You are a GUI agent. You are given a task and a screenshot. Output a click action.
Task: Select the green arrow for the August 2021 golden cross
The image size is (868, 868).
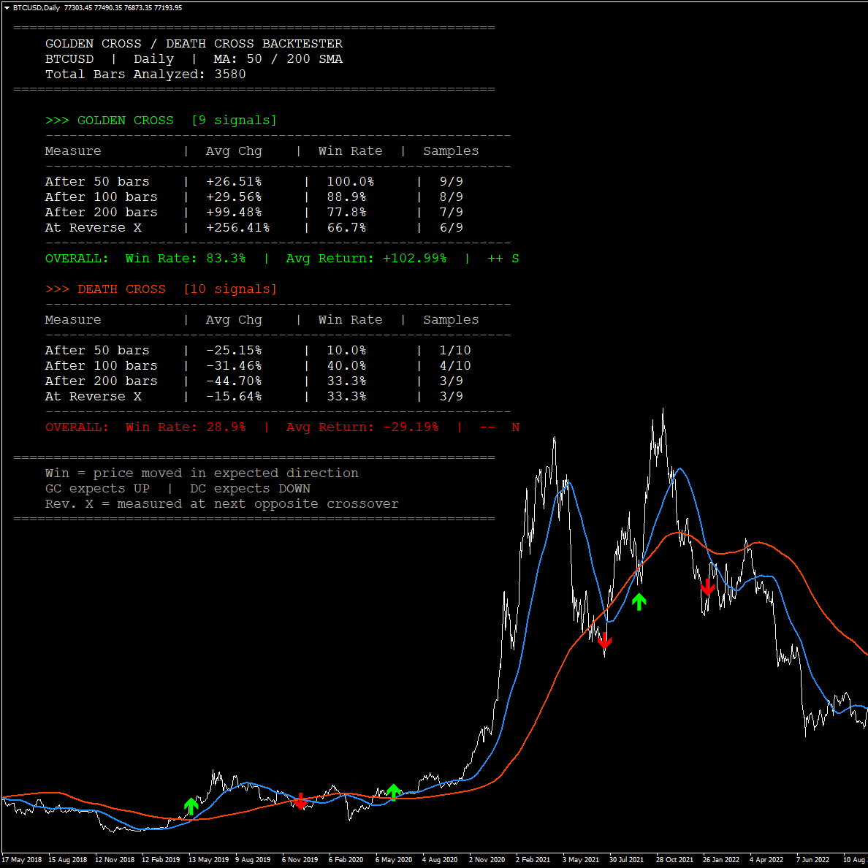click(639, 601)
